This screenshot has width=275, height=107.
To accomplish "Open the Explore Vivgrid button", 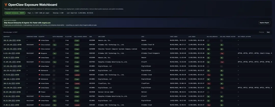I will click(x=264, y=23).
